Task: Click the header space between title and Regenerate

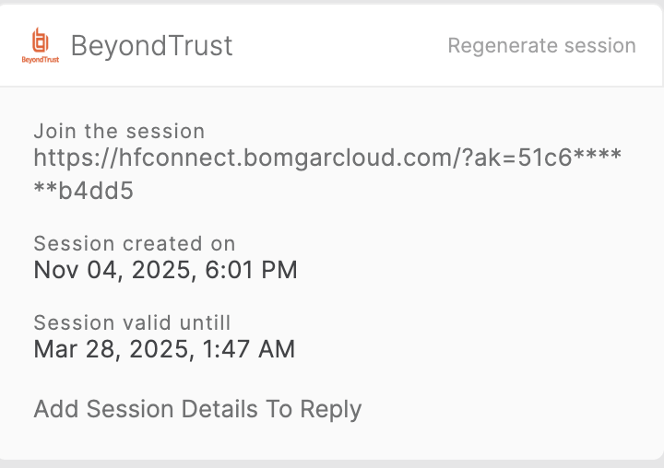Action: coord(341,45)
